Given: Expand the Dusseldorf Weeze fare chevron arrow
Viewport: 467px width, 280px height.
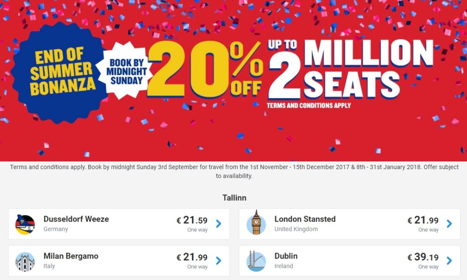Looking at the screenshot, I should click(x=218, y=224).
